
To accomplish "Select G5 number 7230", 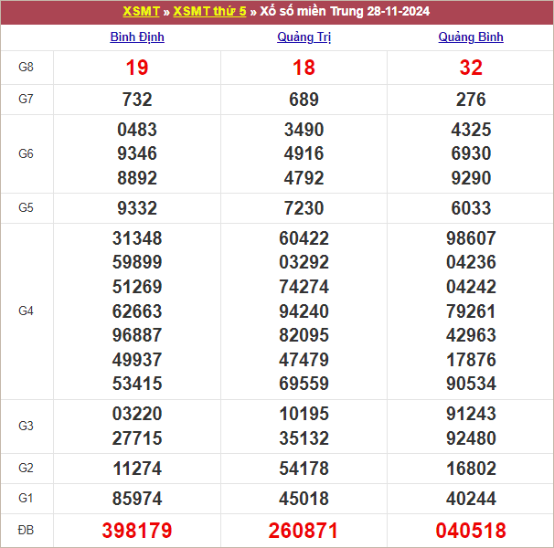I will (x=304, y=208).
